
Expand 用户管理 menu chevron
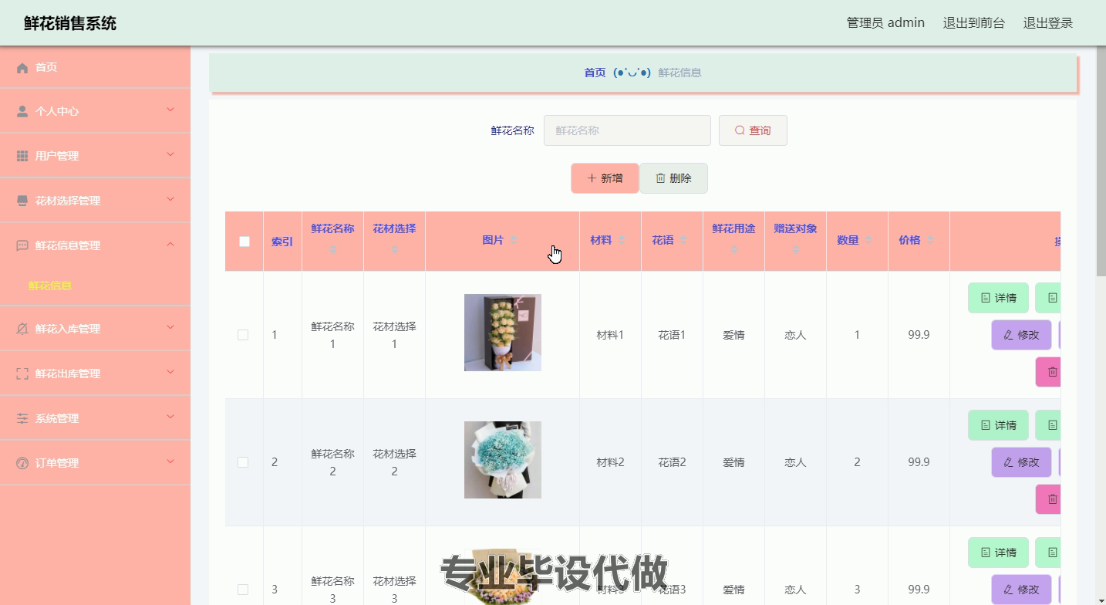(x=170, y=155)
